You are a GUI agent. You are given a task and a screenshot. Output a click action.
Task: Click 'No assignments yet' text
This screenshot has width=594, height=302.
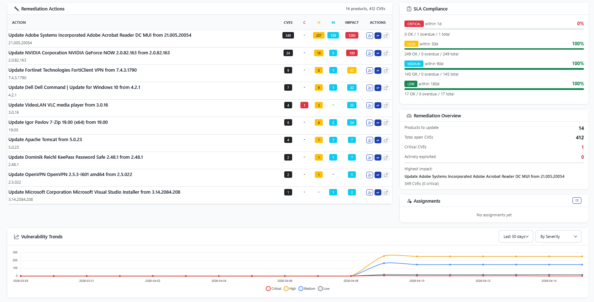(x=494, y=215)
